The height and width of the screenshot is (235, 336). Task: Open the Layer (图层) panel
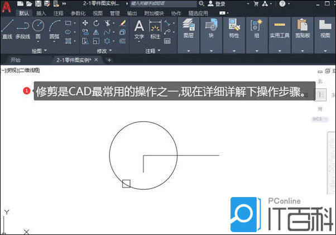(189, 28)
